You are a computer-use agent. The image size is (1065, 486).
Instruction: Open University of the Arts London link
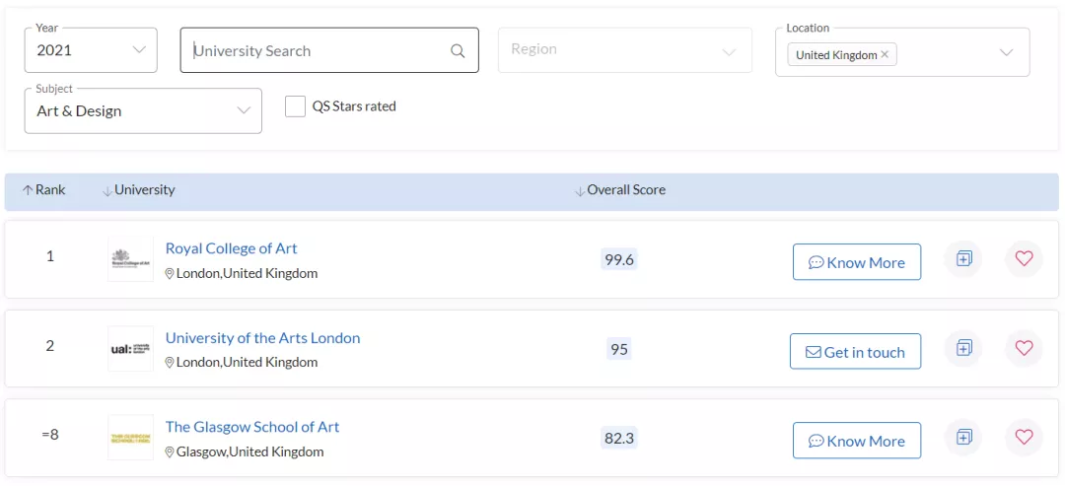coord(263,338)
